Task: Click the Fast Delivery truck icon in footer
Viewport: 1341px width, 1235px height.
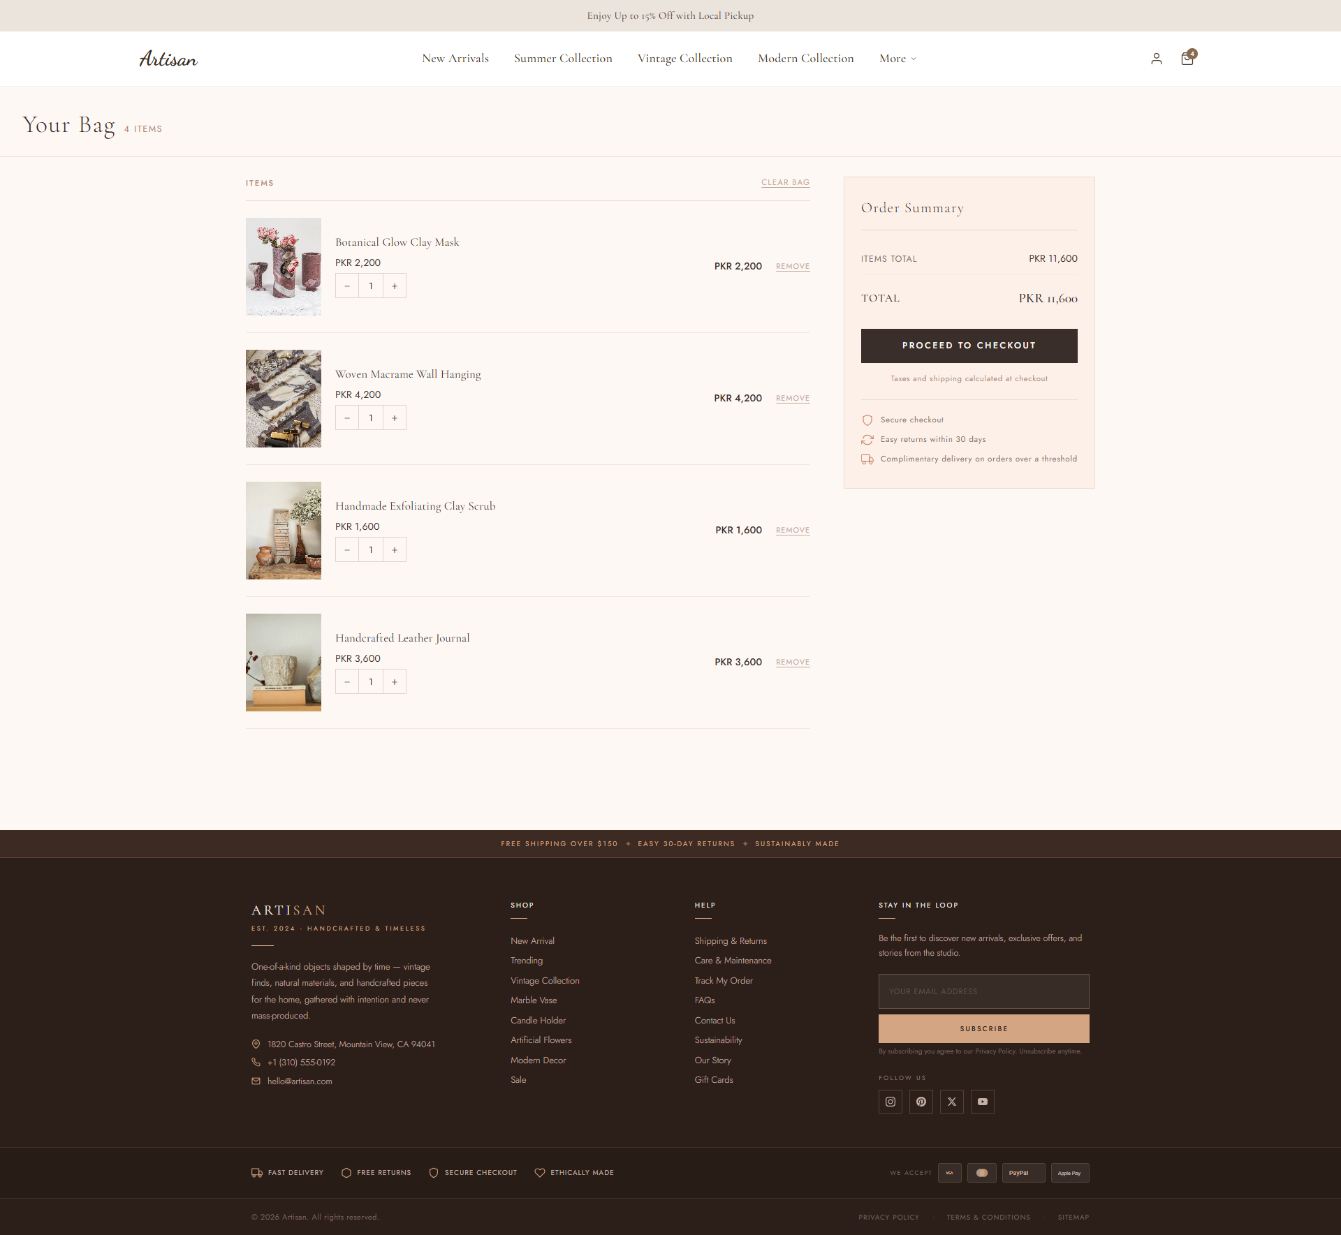Action: point(257,1173)
